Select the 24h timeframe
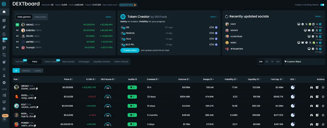 click(261, 62)
